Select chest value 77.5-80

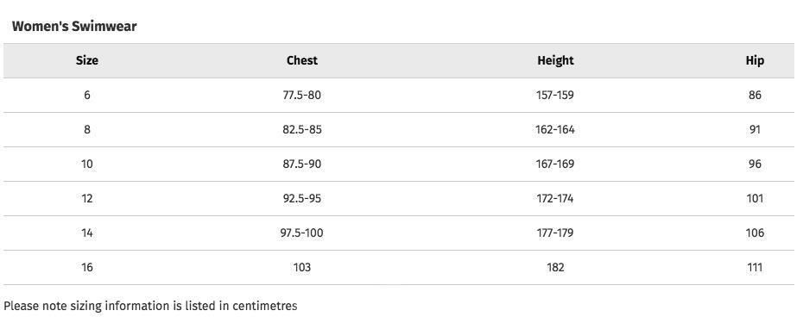pyautogui.click(x=302, y=95)
